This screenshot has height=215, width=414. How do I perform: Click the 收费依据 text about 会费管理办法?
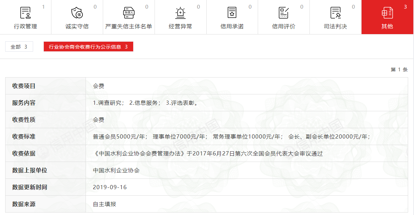pos(208,154)
